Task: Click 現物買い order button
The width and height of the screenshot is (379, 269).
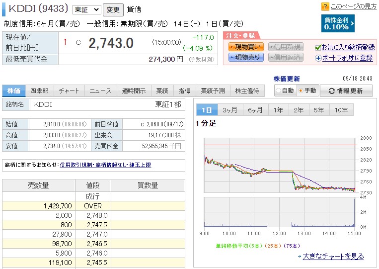Action: pos(246,47)
